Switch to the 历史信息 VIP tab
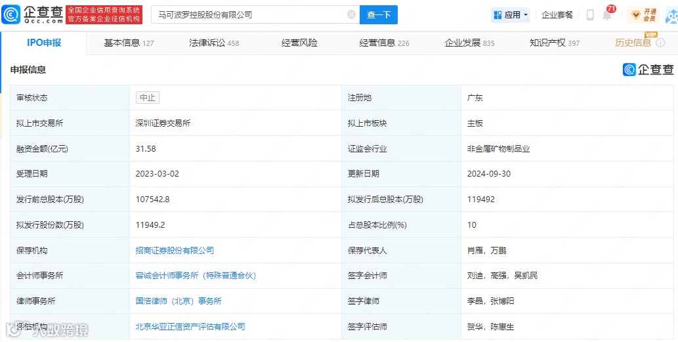 [633, 43]
